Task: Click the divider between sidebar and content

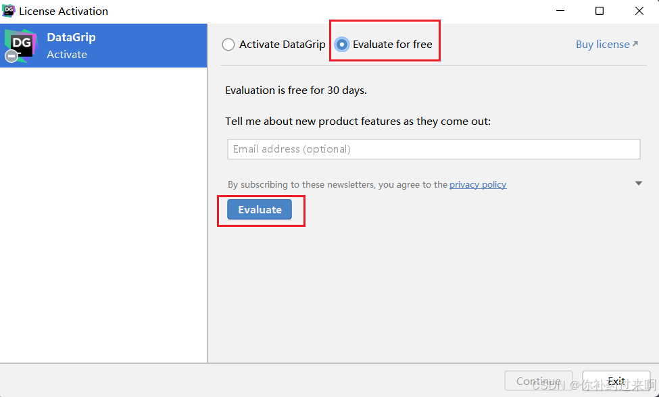Action: (x=208, y=193)
